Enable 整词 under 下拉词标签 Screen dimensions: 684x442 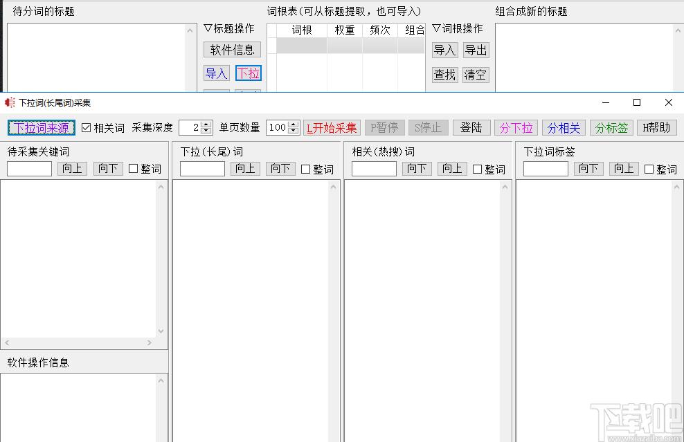[x=649, y=169]
